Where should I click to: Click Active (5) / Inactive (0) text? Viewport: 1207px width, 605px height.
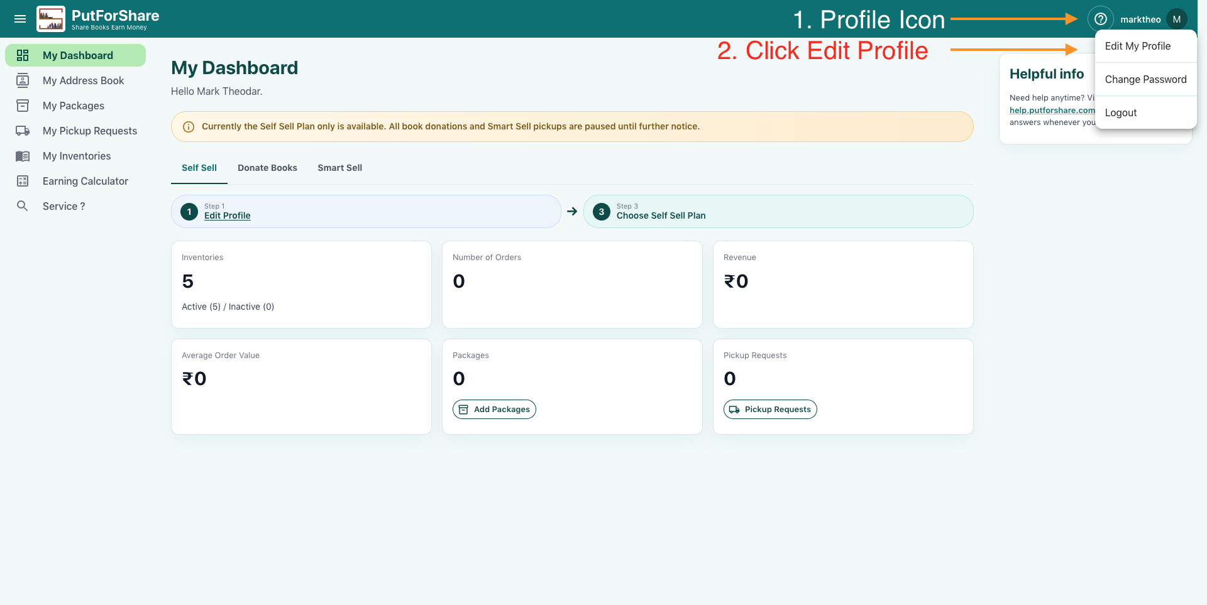click(x=228, y=307)
